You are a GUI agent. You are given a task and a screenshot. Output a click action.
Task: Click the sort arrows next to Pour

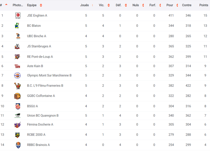tap(177, 5)
